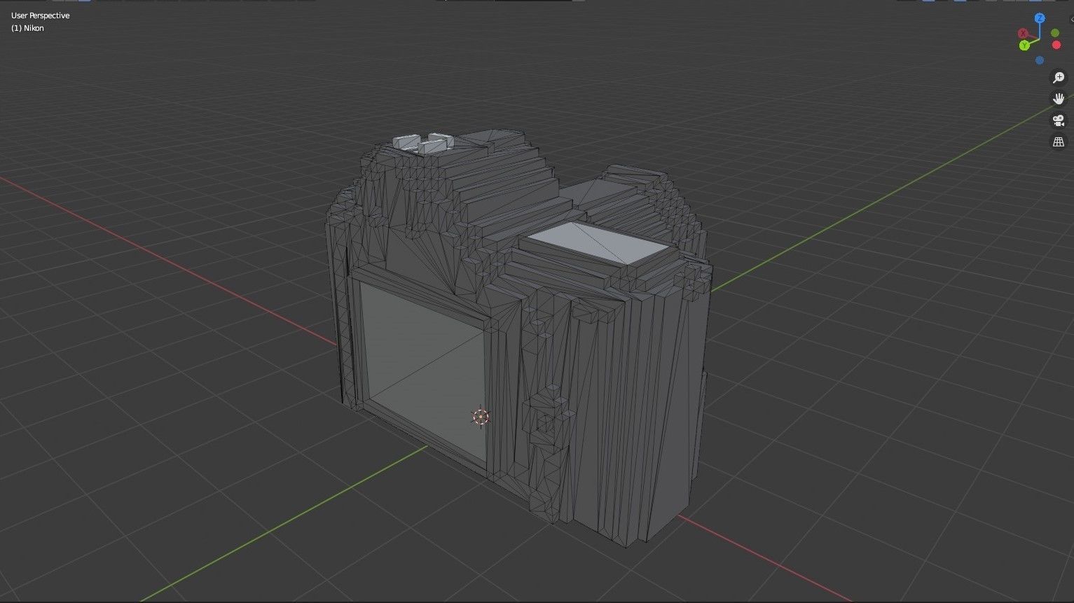
Task: Click the hand pan view icon
Action: coord(1059,99)
